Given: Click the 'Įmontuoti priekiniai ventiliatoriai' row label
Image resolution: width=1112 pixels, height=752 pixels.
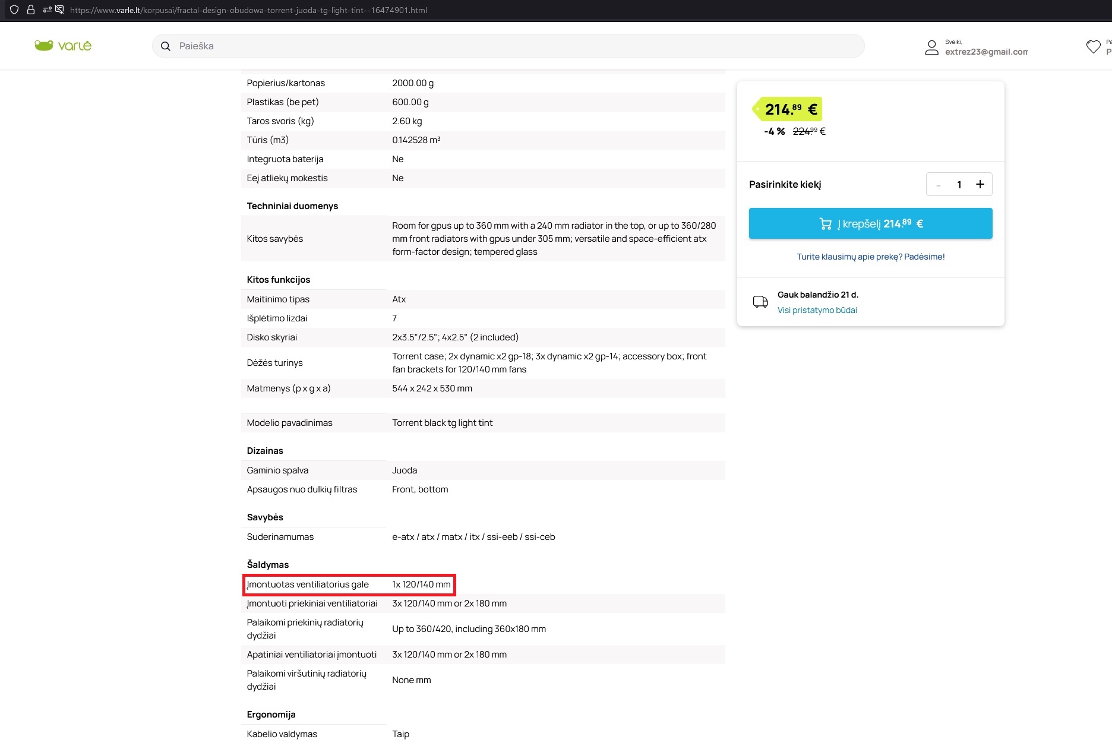Looking at the screenshot, I should click(312, 604).
